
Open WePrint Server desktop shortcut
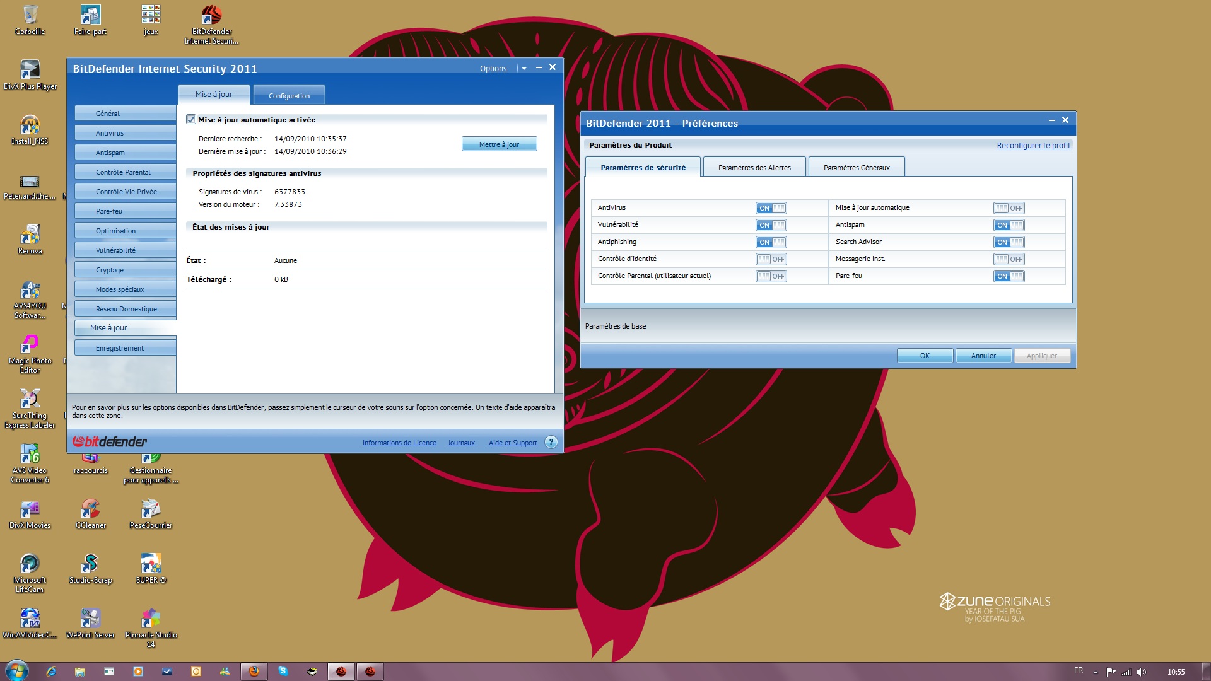[90, 624]
